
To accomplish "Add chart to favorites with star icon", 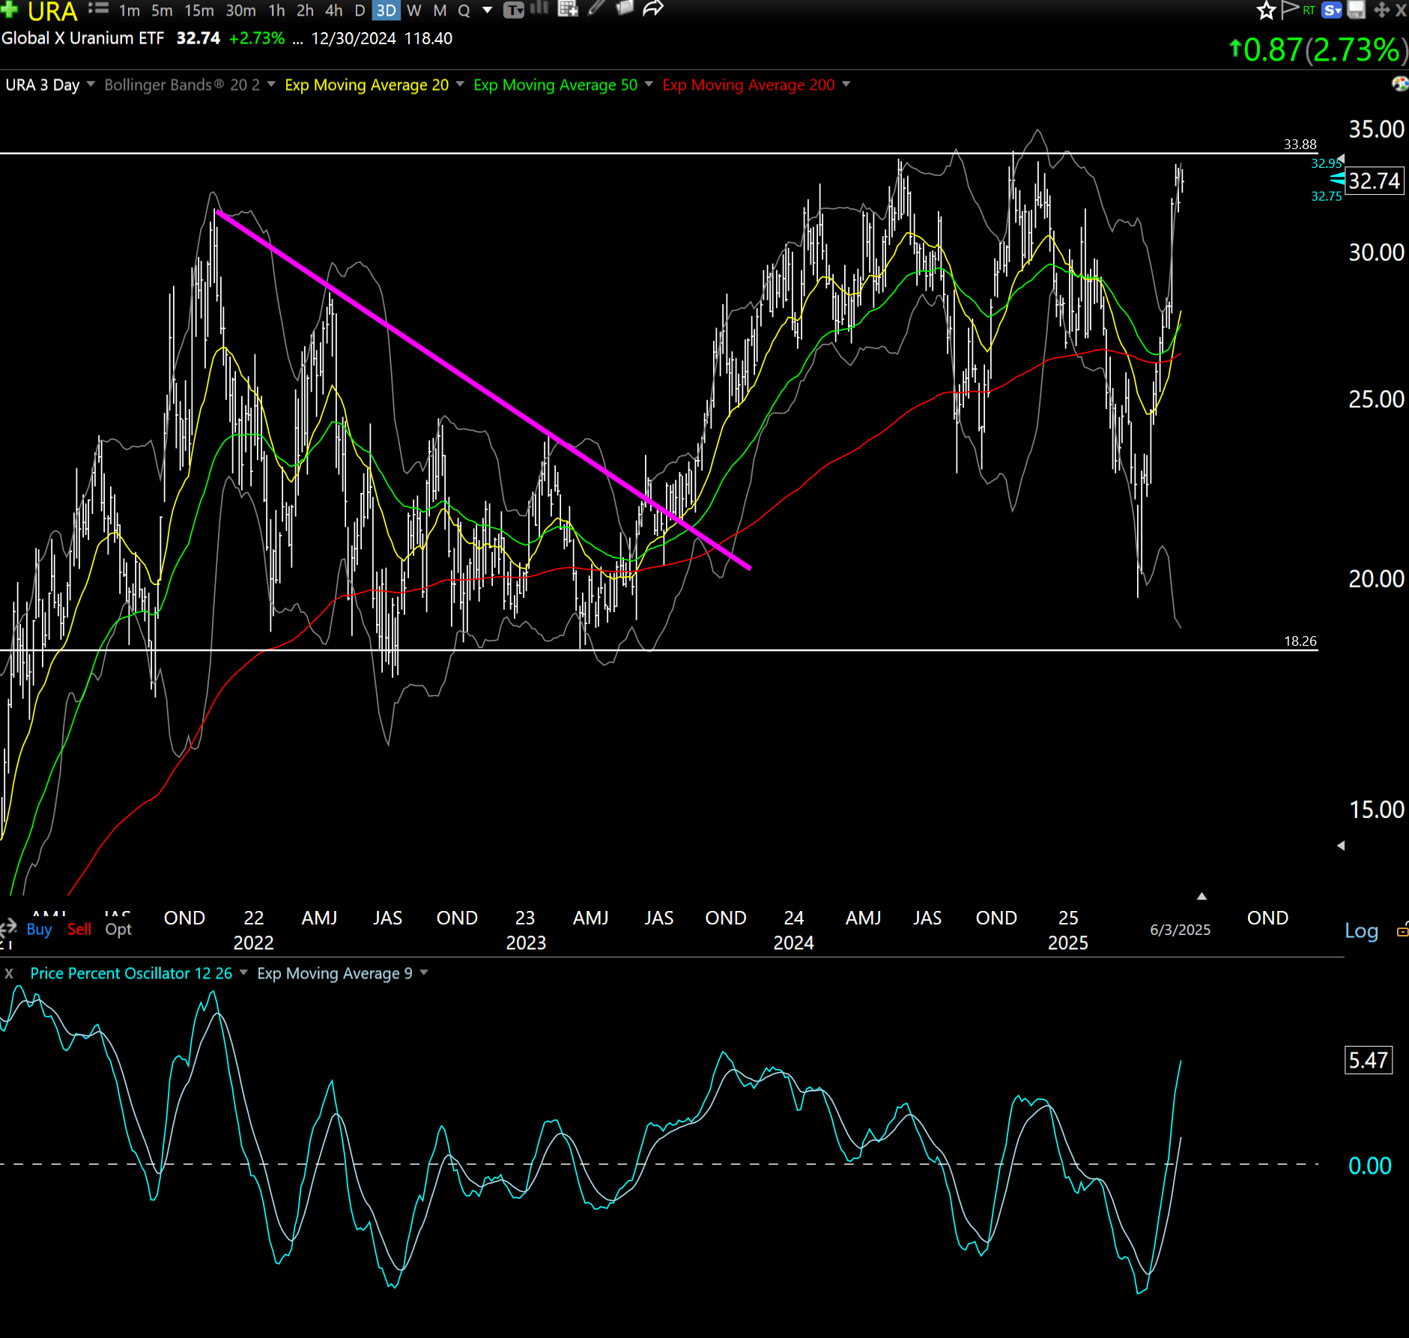I will (1266, 10).
